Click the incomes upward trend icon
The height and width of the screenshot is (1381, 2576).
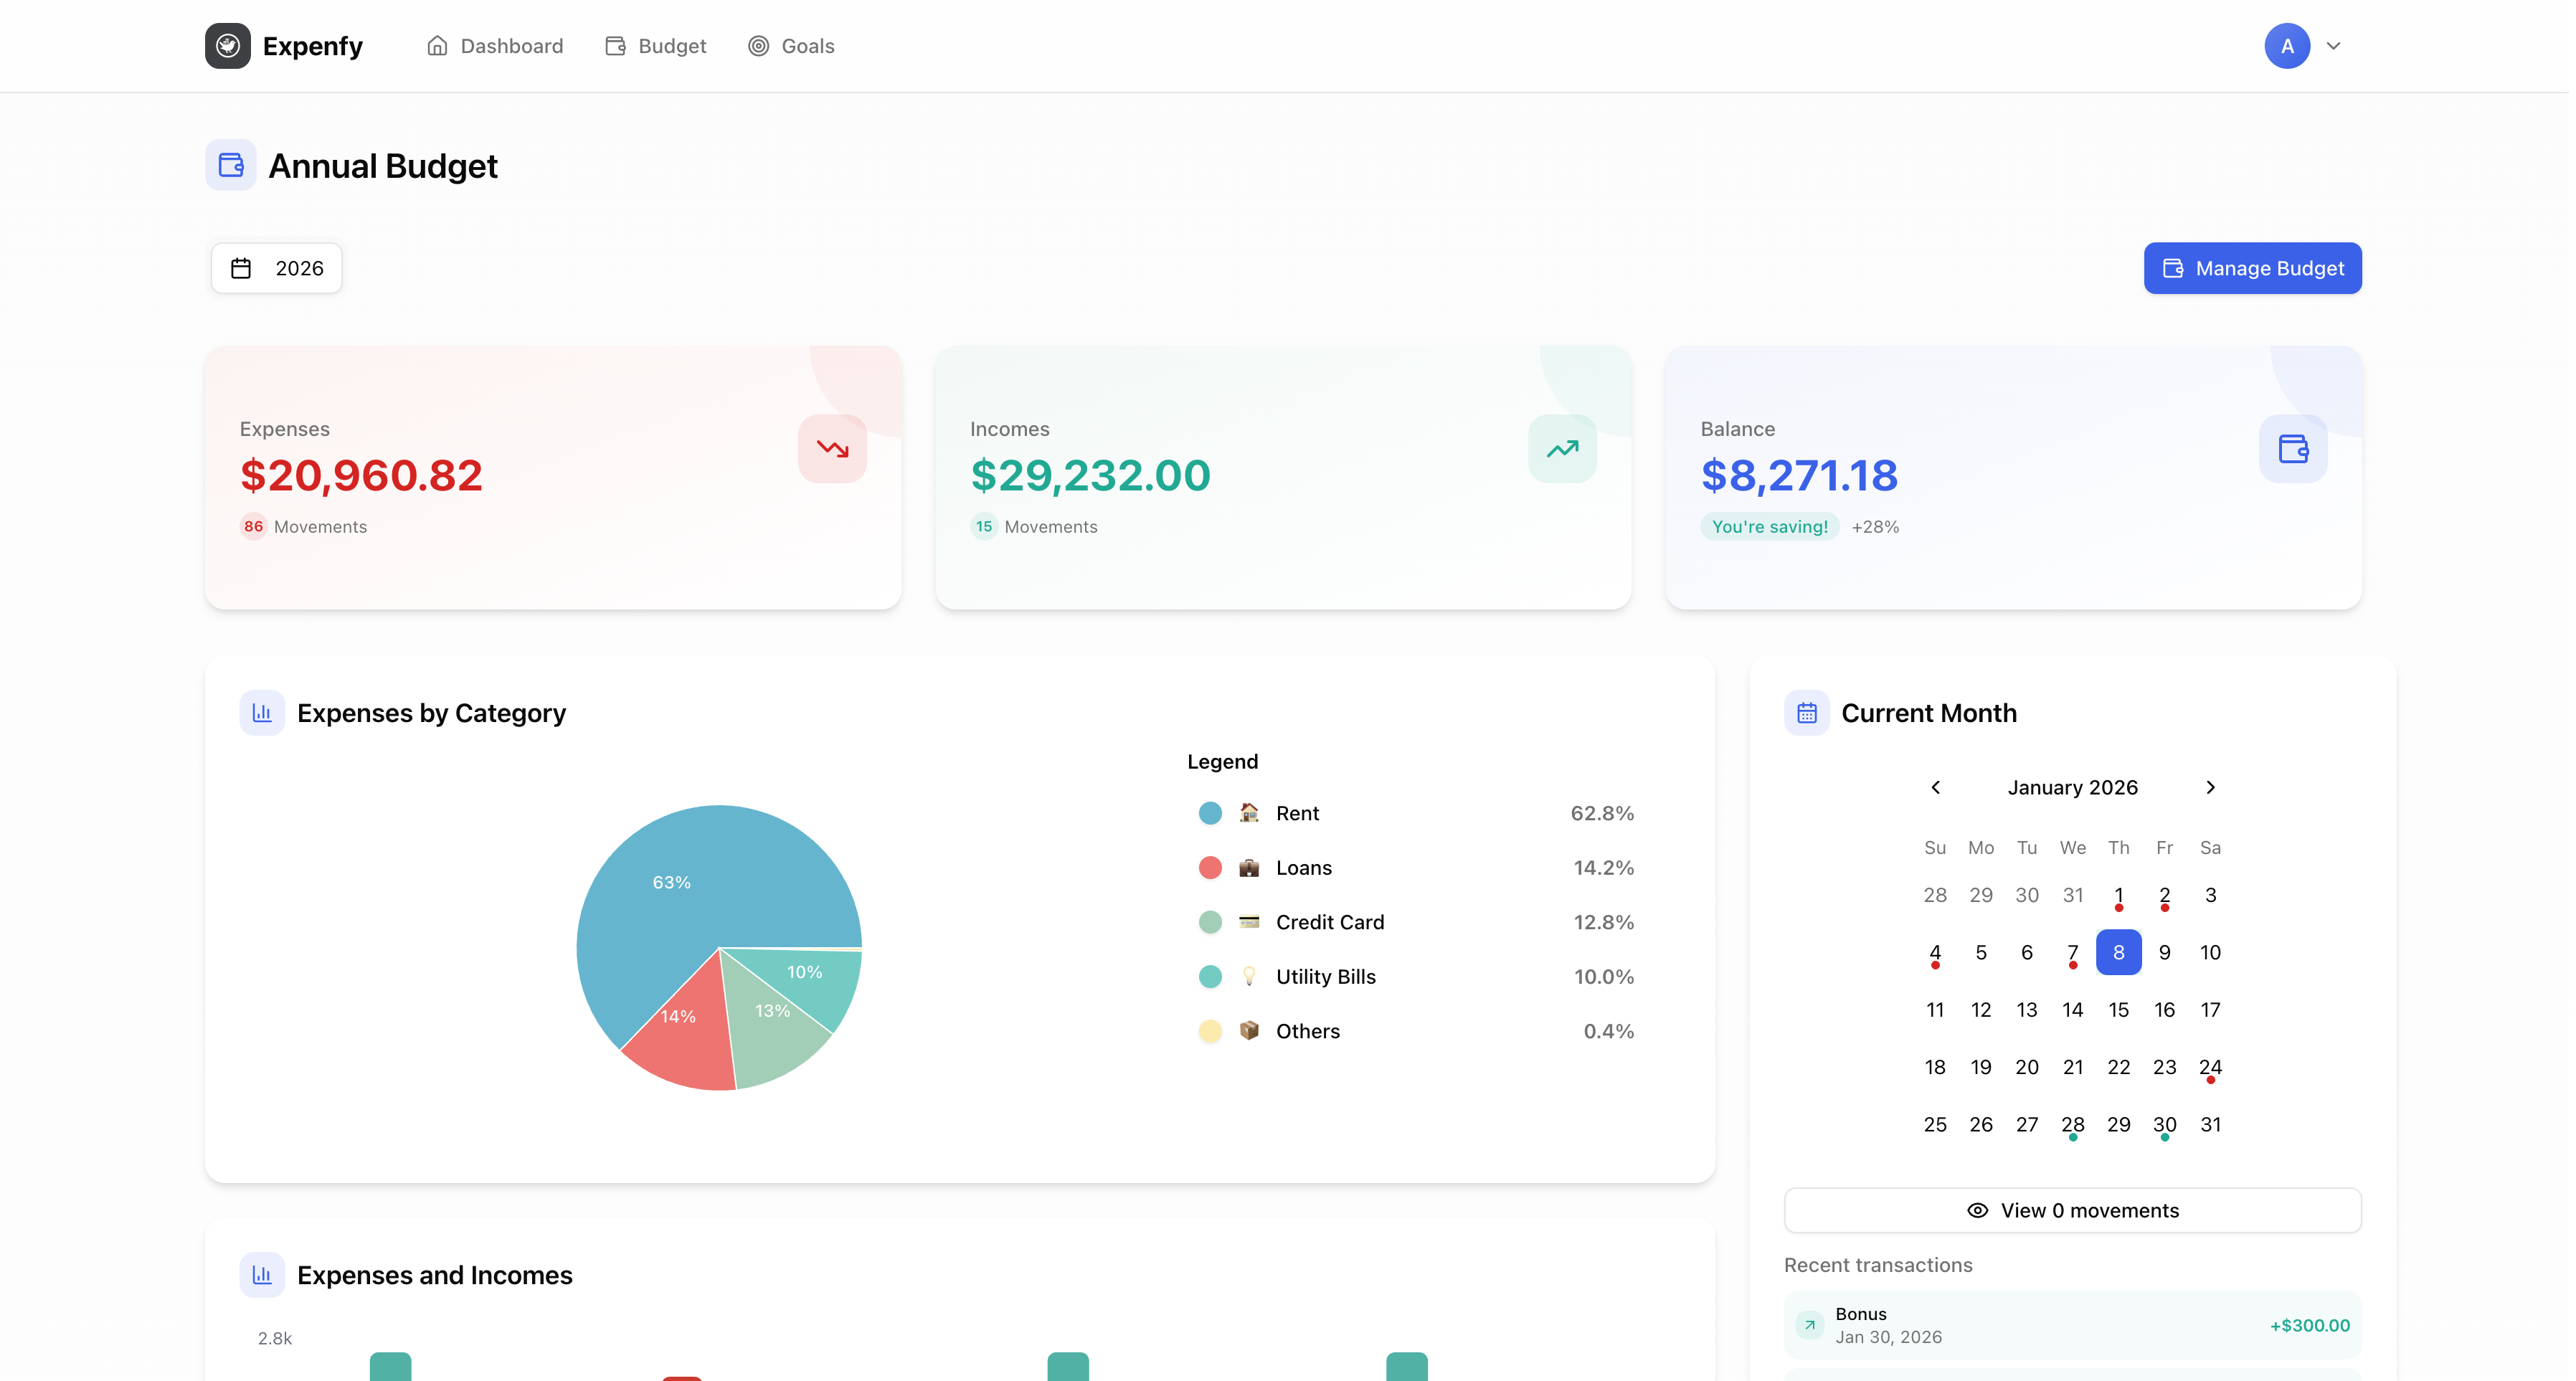pyautogui.click(x=1562, y=449)
